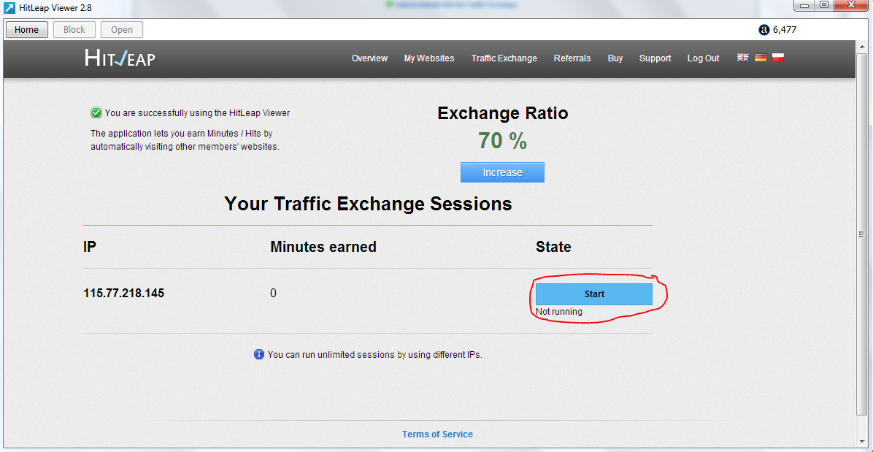Go to My Websites
Image resolution: width=873 pixels, height=452 pixels.
(429, 58)
